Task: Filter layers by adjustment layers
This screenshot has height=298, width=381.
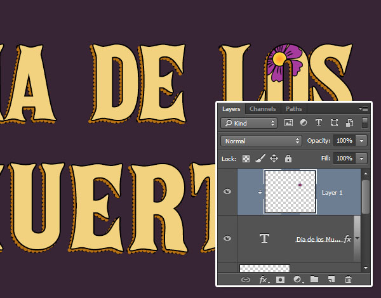Action: [x=304, y=123]
